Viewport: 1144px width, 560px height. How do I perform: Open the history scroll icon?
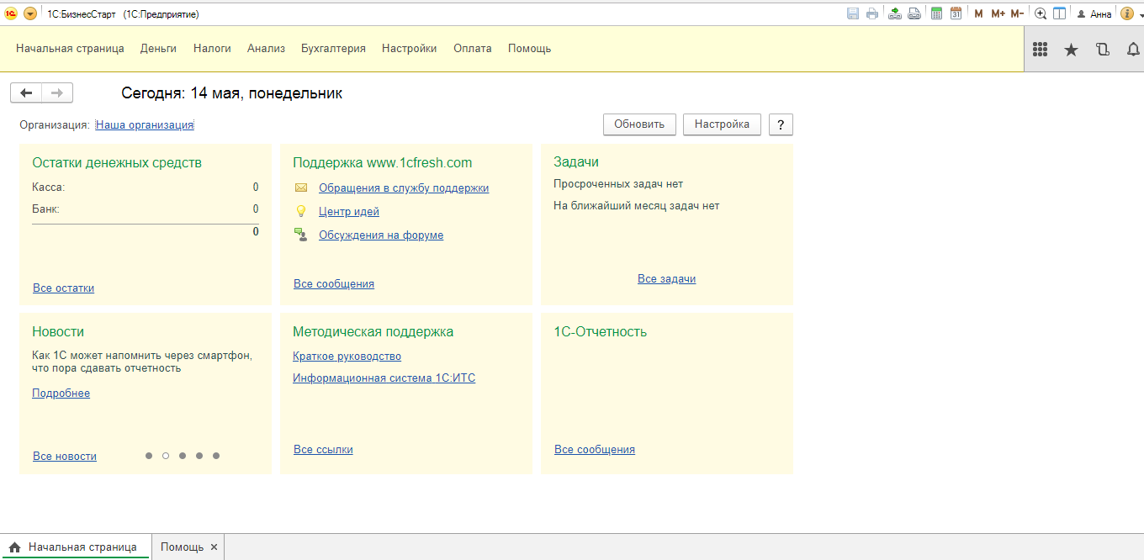(1103, 50)
